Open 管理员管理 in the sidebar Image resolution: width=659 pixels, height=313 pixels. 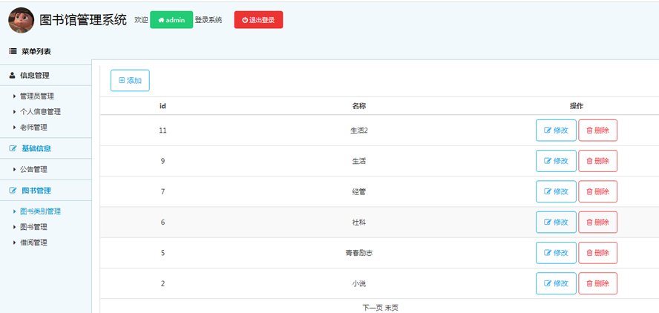pos(36,96)
